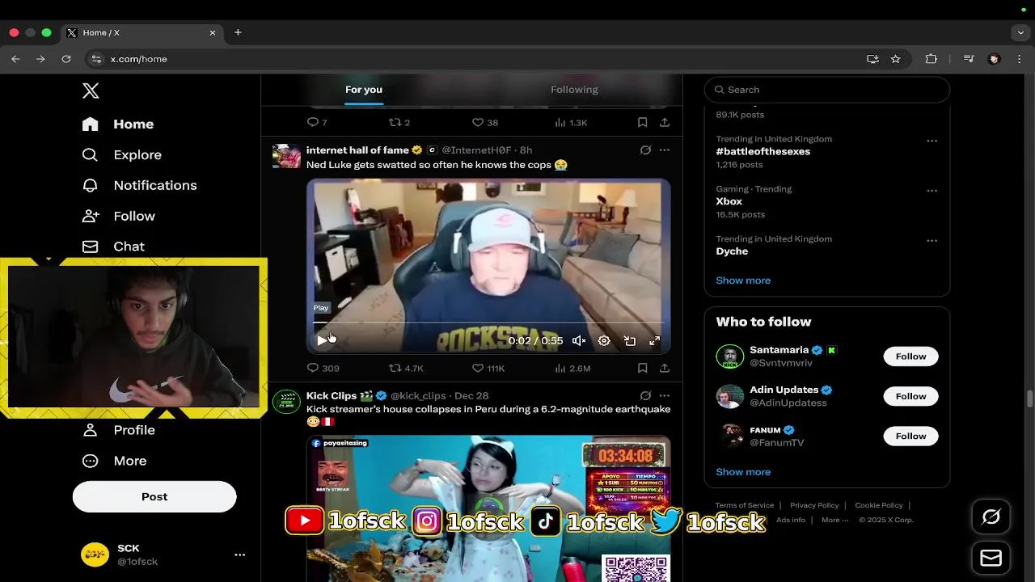Viewport: 1035px width, 582px height.
Task: Unmute the Ned Luke video
Action: 579,340
